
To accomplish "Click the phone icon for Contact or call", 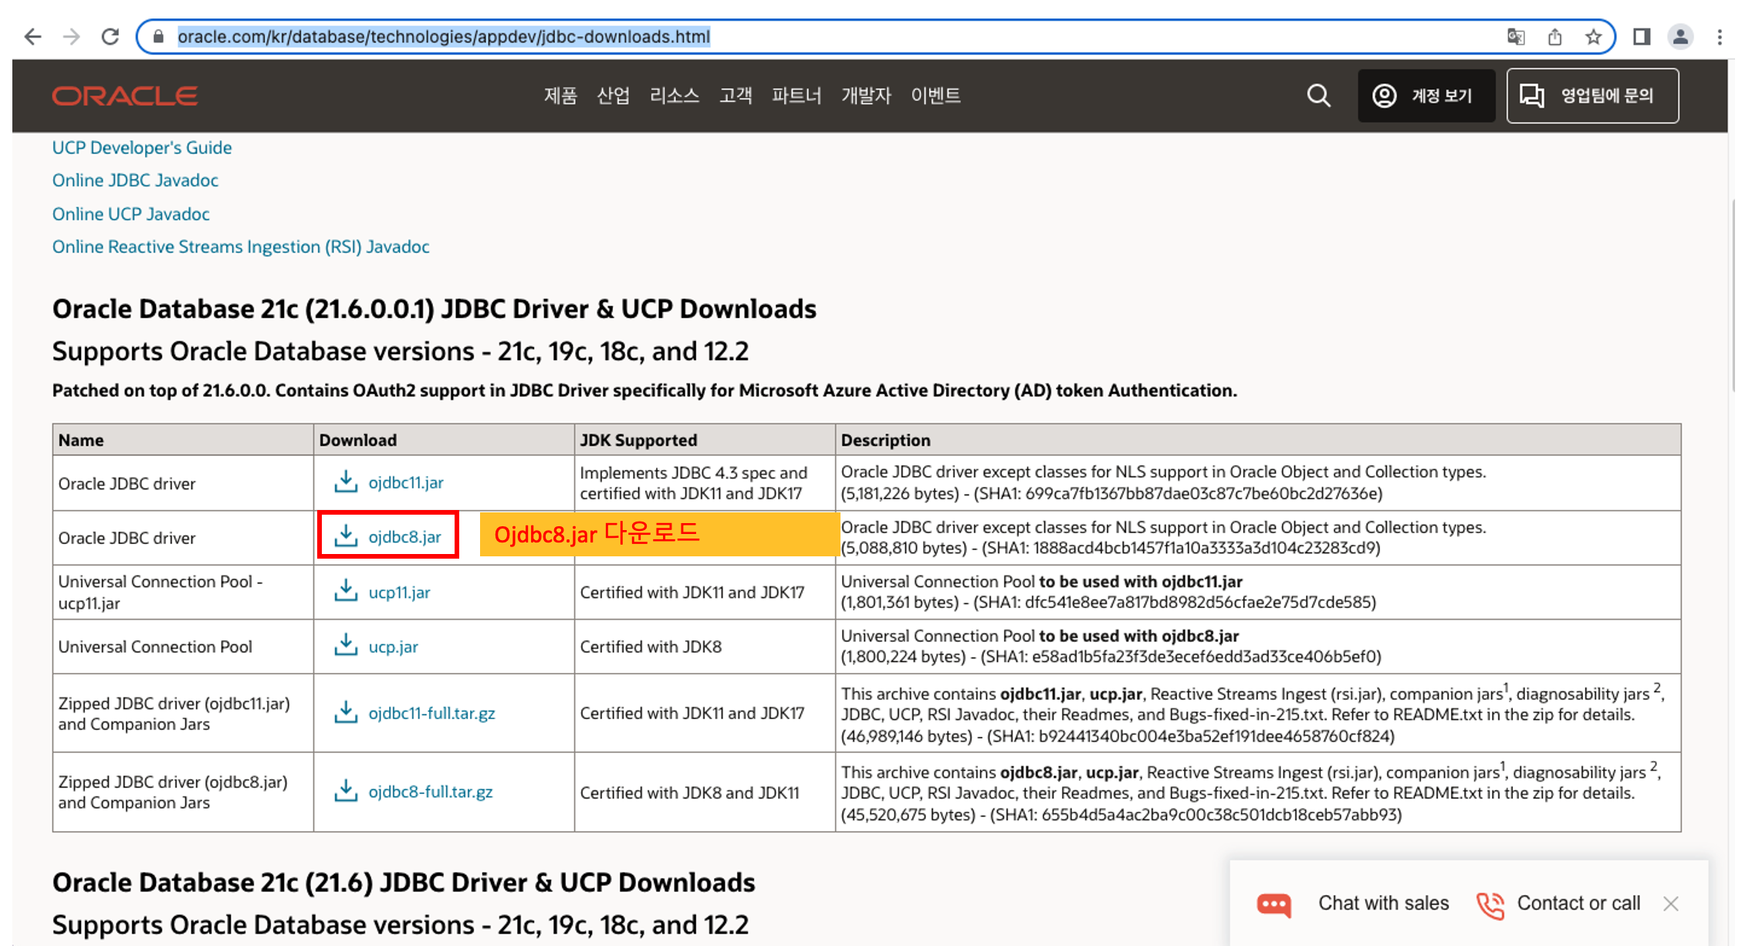I will pos(1490,904).
